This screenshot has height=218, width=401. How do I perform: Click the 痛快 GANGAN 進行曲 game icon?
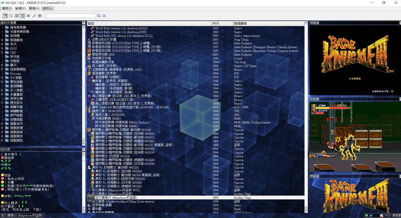[x=89, y=107]
